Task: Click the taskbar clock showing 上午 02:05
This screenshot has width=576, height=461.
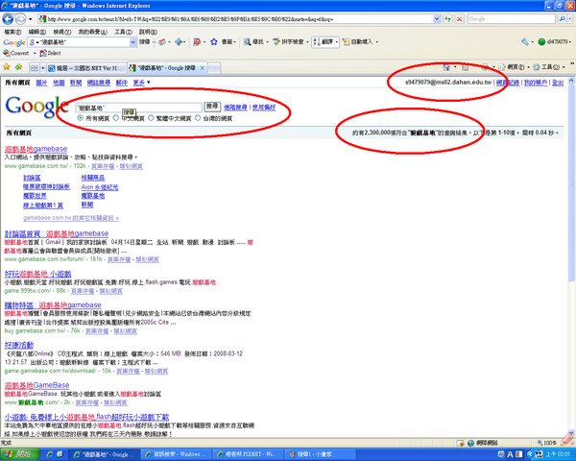Action: click(558, 454)
